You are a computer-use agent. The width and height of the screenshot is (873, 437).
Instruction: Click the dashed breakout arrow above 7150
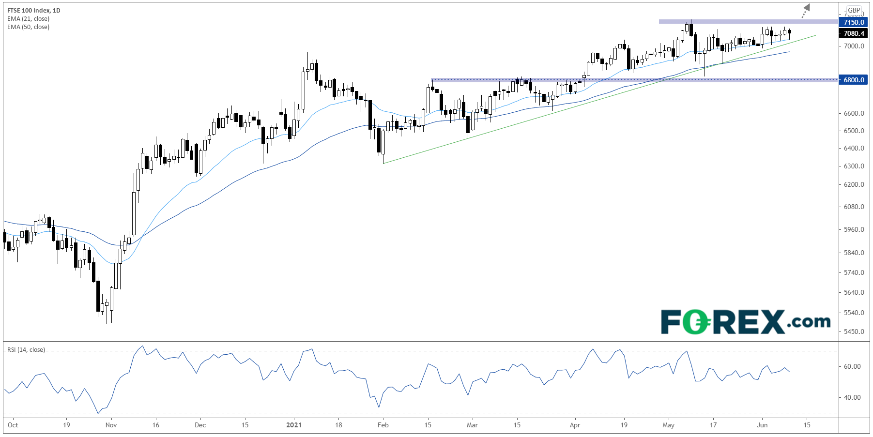pos(805,10)
